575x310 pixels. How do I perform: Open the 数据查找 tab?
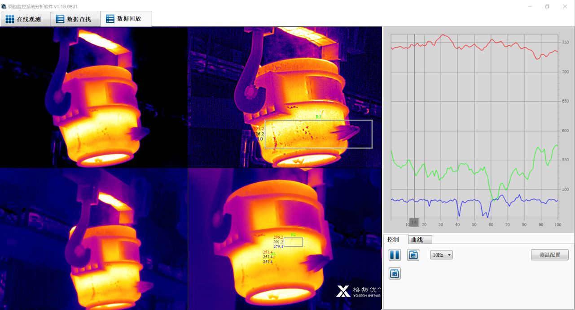[x=74, y=19]
